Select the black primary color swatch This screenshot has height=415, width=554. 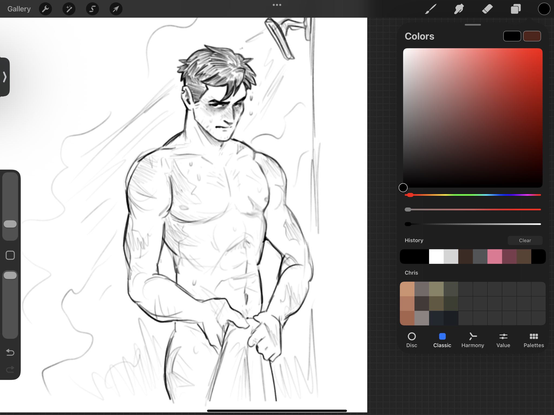(512, 36)
